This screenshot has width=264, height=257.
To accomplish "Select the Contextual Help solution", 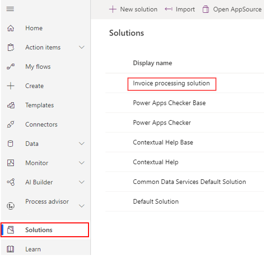I will click(x=156, y=162).
